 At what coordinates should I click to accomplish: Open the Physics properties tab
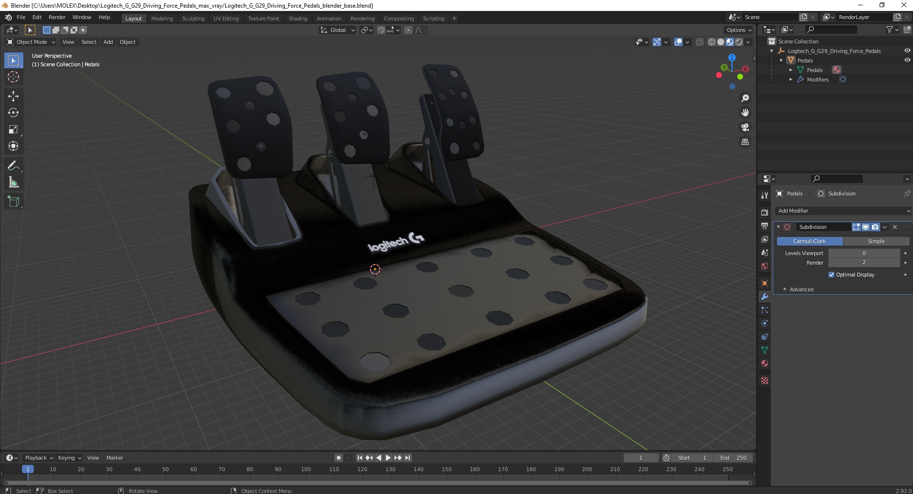pyautogui.click(x=765, y=323)
